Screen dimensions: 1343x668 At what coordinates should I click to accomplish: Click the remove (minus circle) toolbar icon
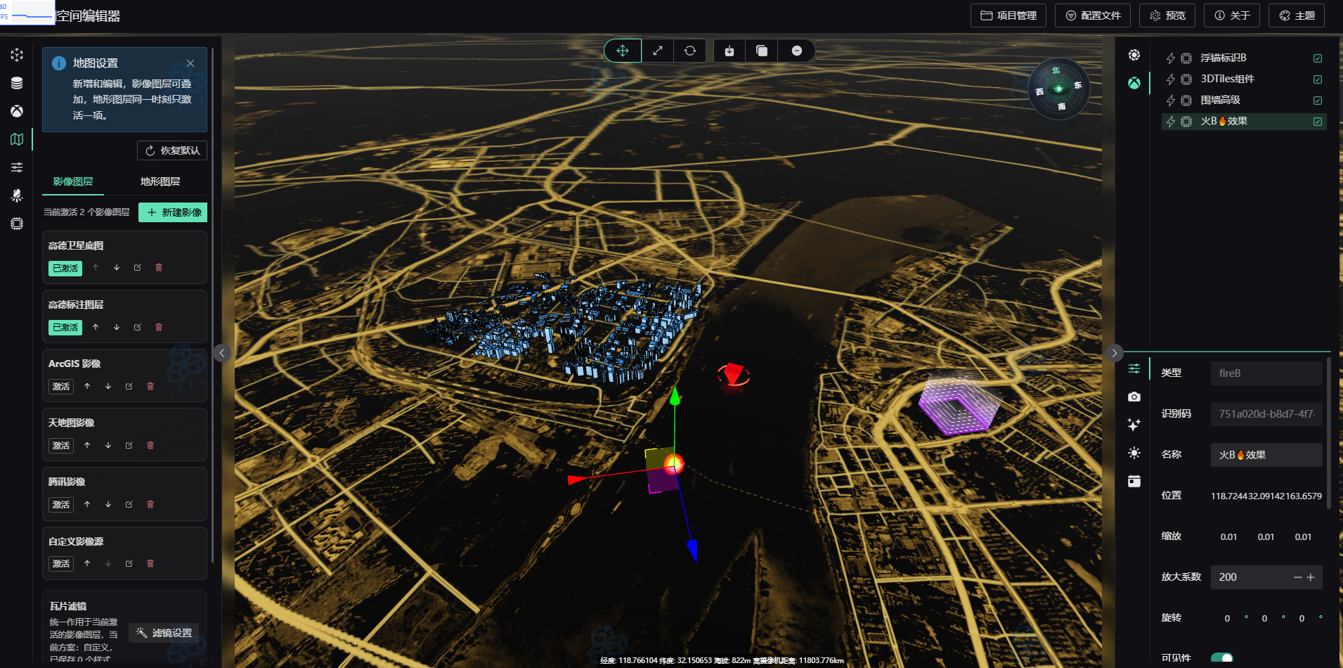point(796,51)
